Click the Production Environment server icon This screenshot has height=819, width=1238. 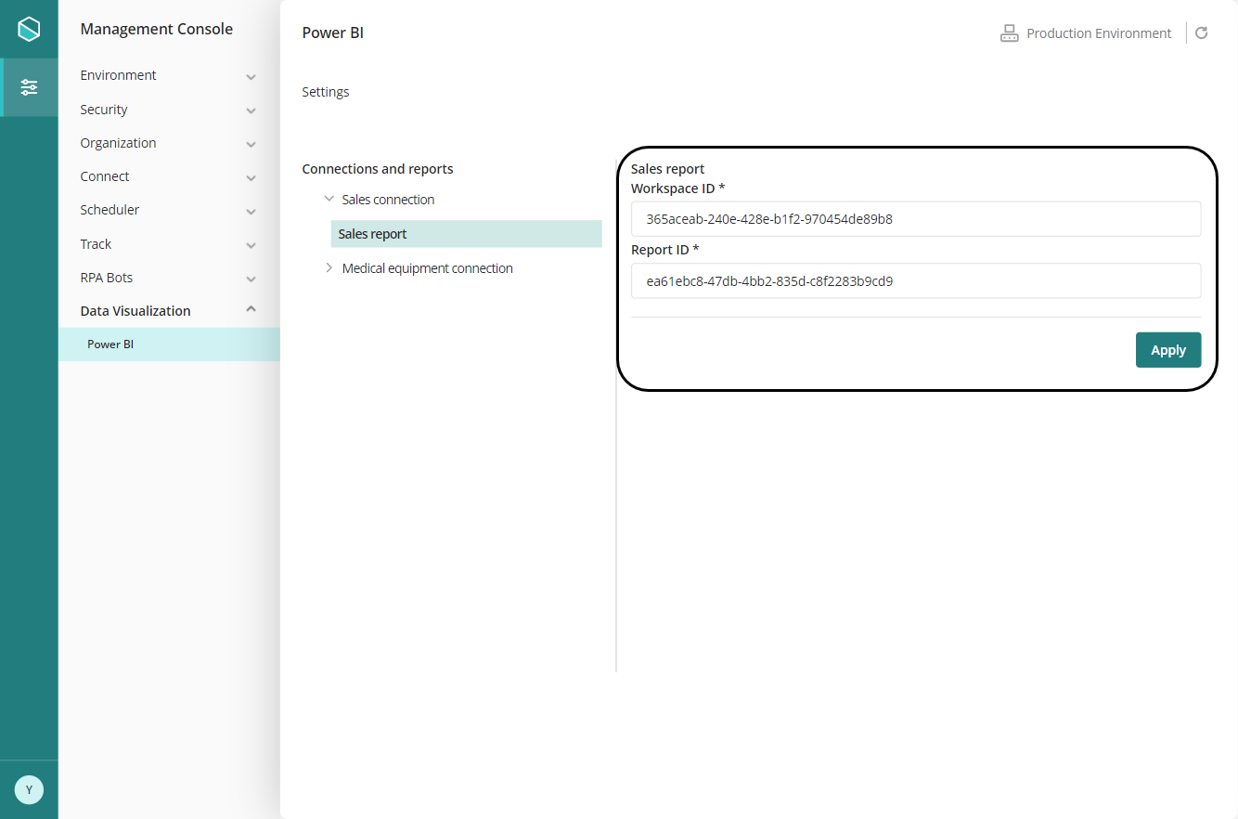(x=1009, y=33)
